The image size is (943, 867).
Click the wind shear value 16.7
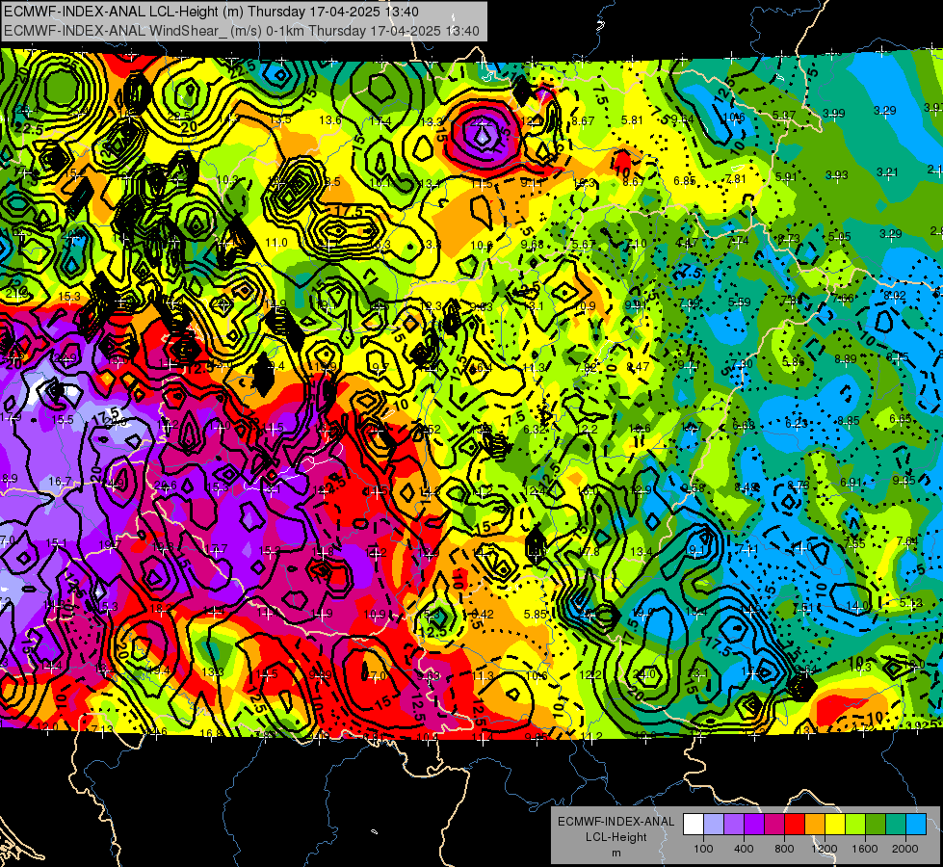point(60,482)
